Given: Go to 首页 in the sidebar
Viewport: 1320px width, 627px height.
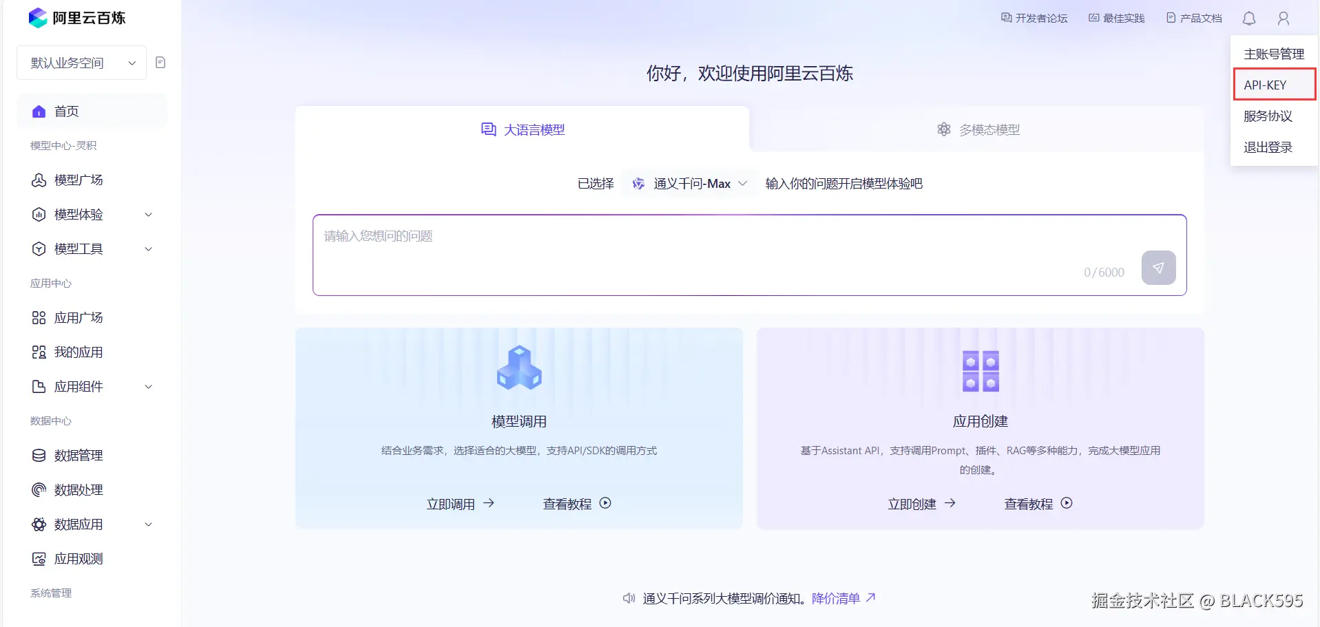Looking at the screenshot, I should click(92, 111).
